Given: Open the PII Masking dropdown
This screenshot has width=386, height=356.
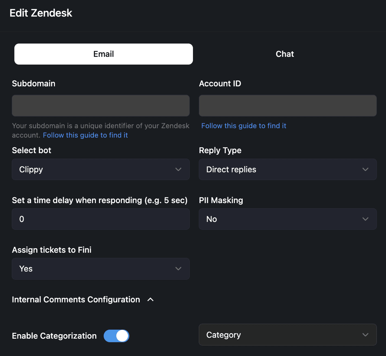Looking at the screenshot, I should click(288, 219).
